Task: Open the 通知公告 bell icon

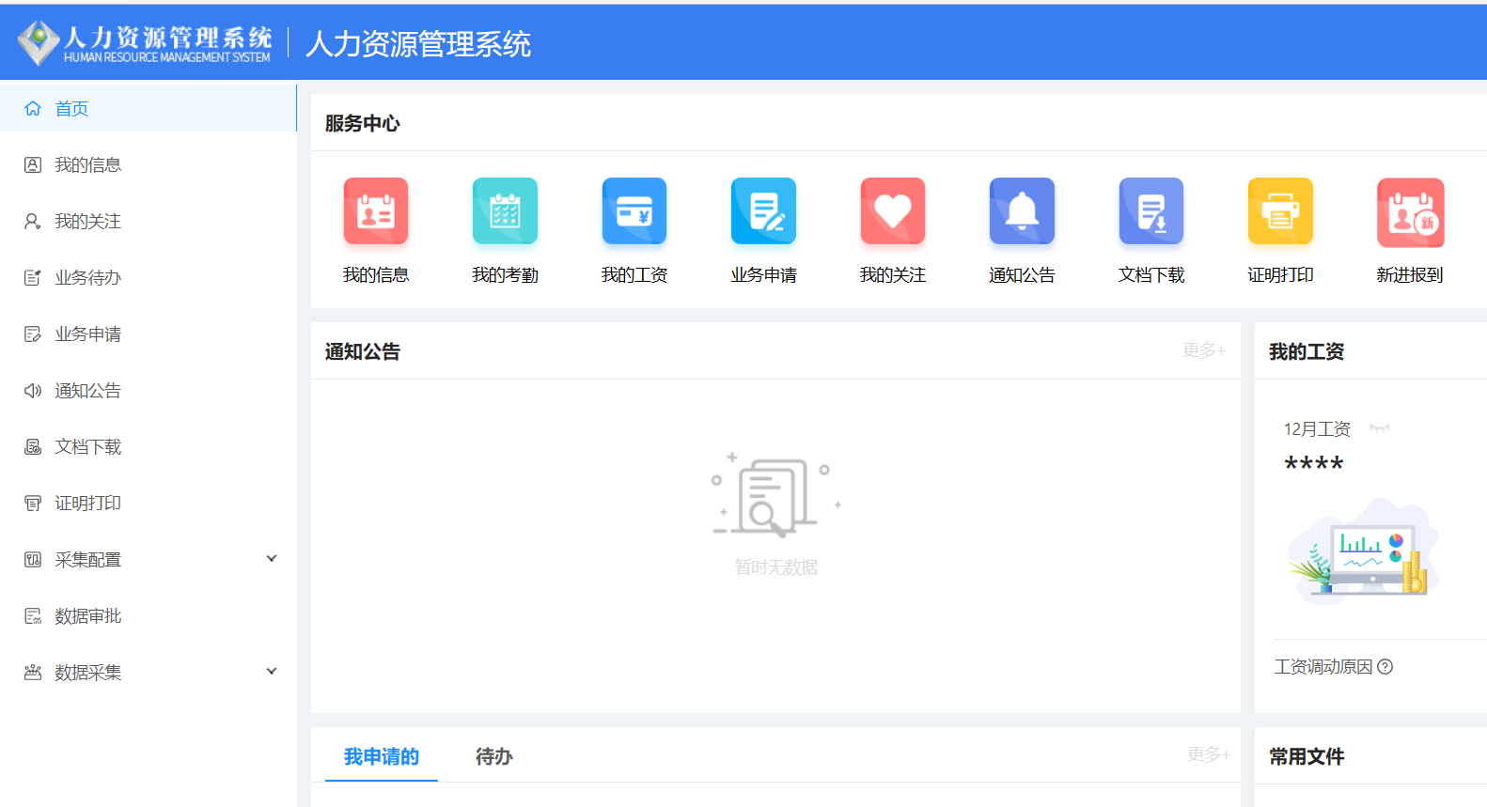Action: (x=1022, y=211)
